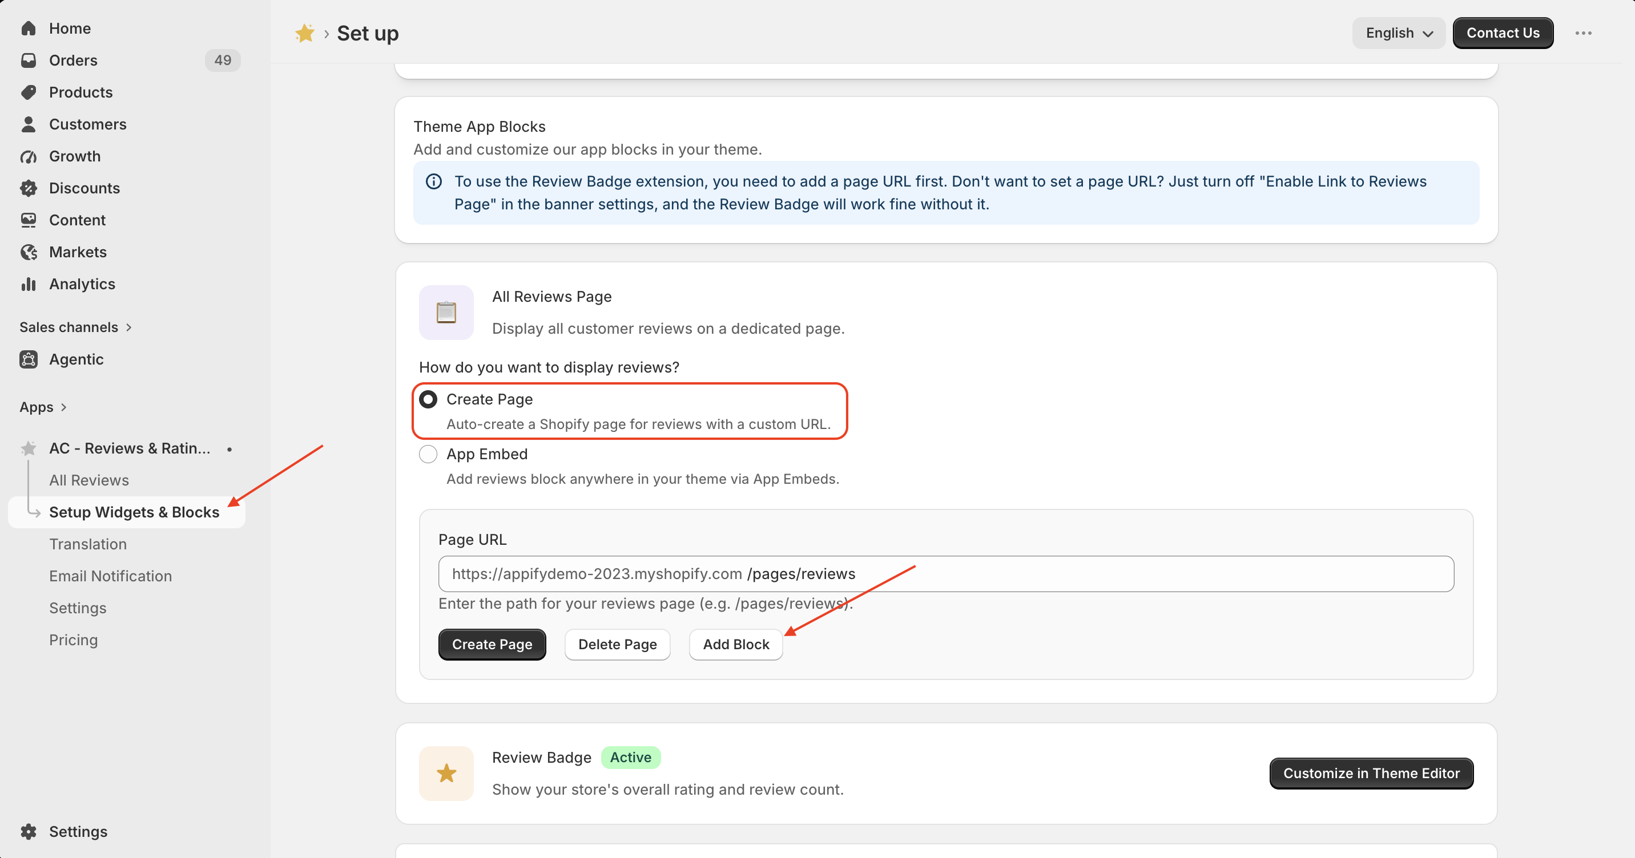Open Orders via its inbox icon
This screenshot has width=1635, height=858.
[x=29, y=60]
